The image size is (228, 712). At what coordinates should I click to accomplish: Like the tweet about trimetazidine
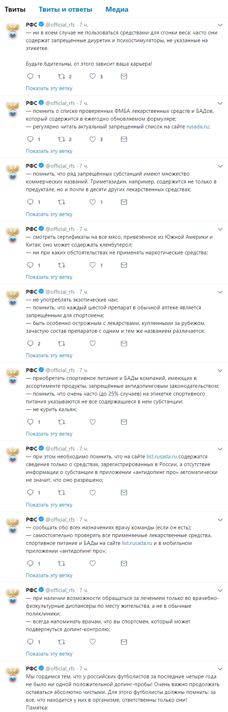coord(93,202)
